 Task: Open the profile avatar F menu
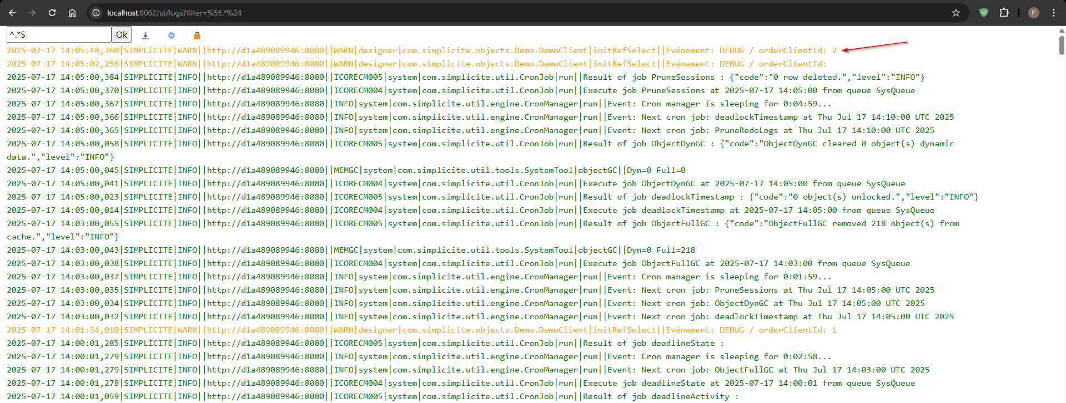click(x=1033, y=13)
